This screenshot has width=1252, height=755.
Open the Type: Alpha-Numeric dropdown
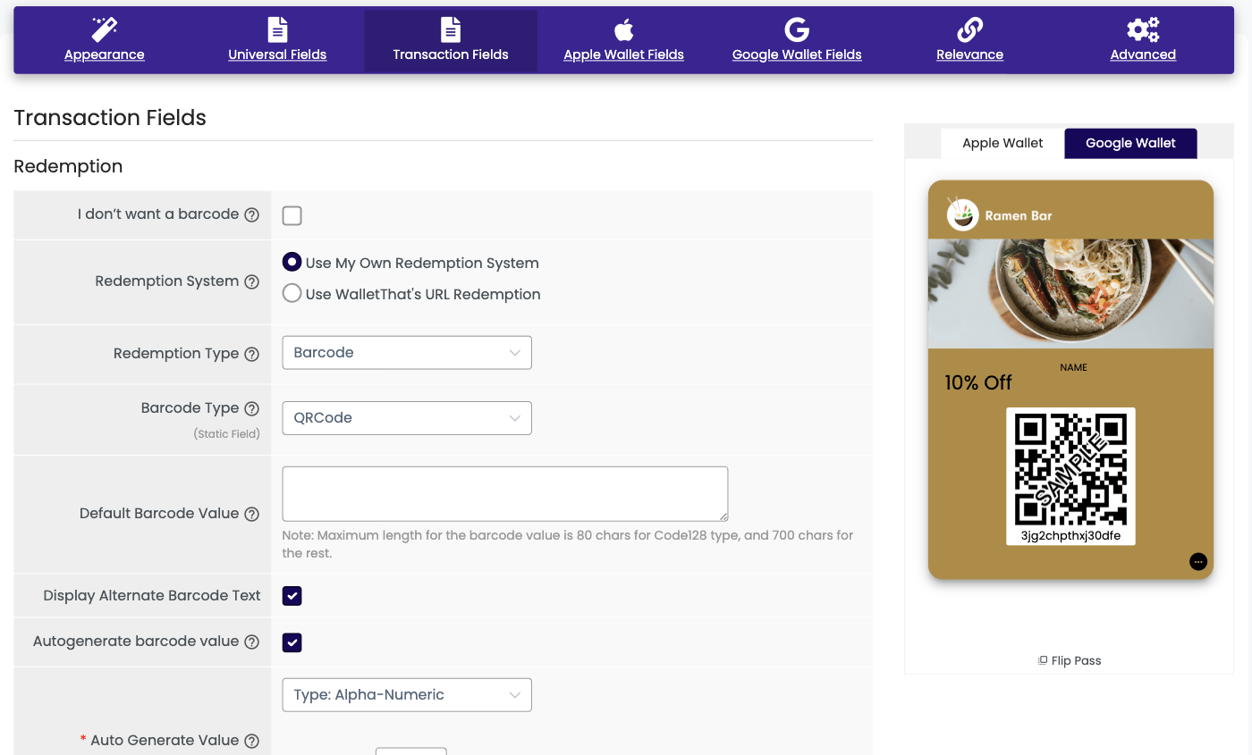(x=407, y=694)
